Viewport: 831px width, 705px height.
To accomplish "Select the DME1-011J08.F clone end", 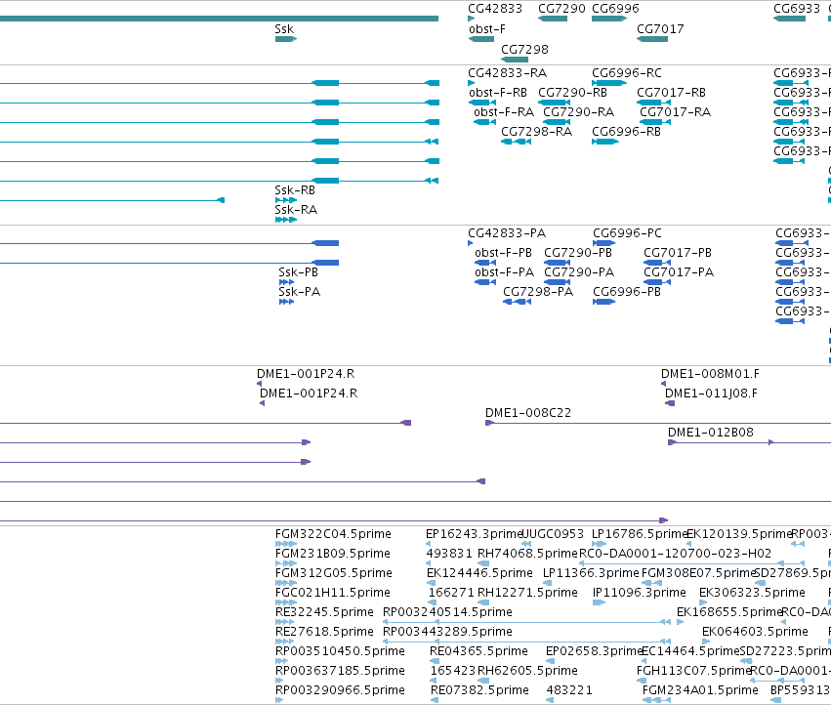I will coord(670,404).
